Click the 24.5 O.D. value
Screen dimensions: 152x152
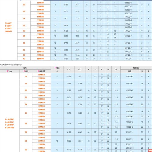(x=80, y=77)
